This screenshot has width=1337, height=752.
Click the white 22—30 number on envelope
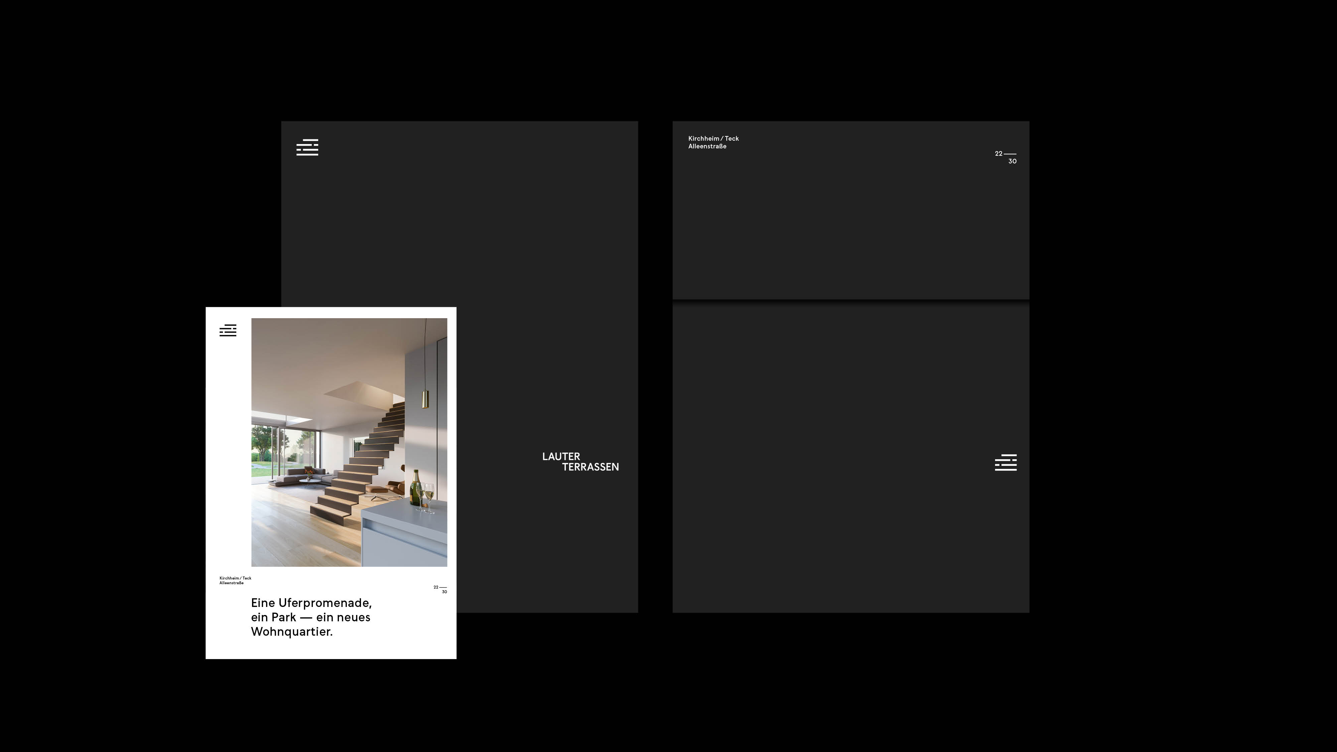pyautogui.click(x=1006, y=157)
